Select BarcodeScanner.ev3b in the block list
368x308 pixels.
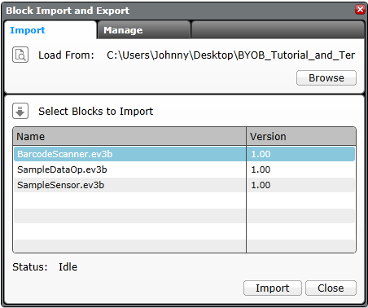pyautogui.click(x=130, y=154)
